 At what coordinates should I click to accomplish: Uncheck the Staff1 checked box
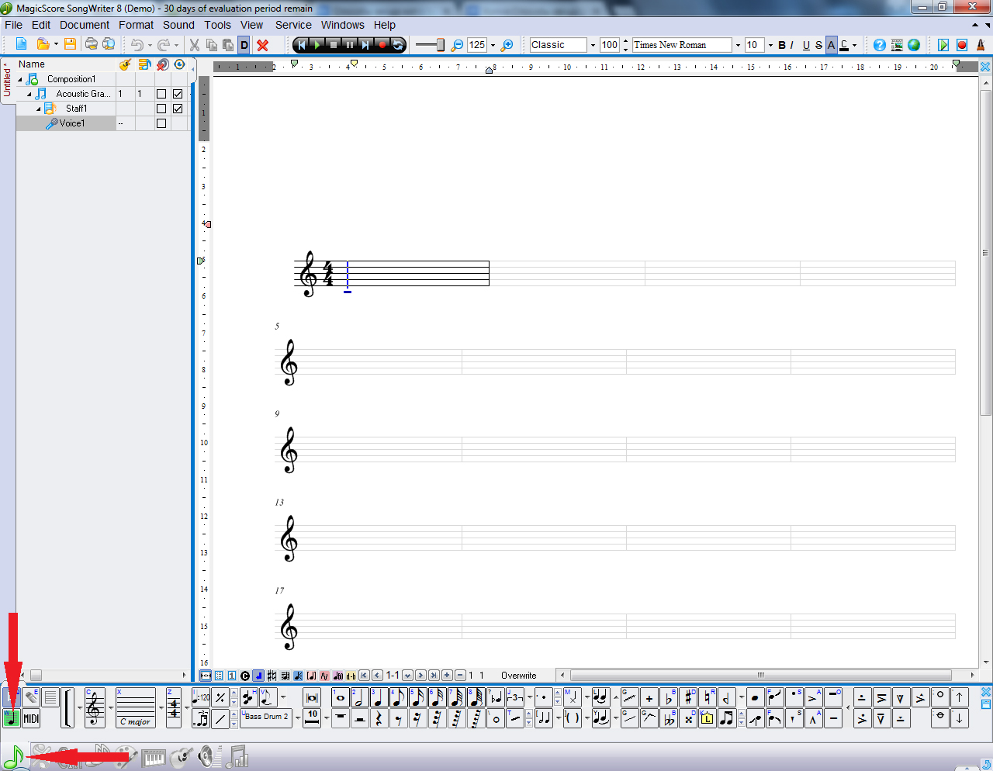178,109
